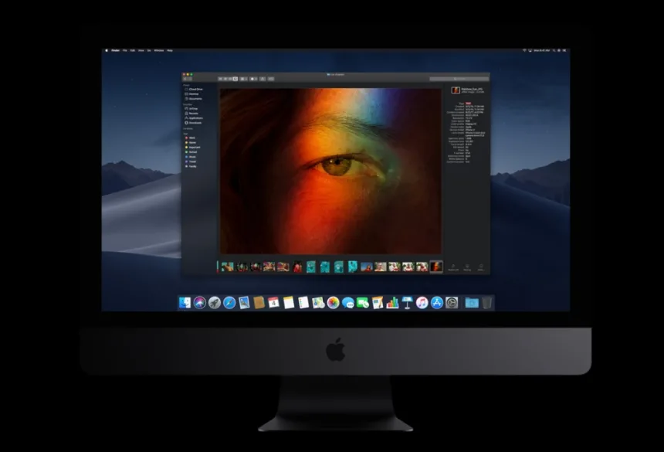Switch Finder to list view
This screenshot has height=452, width=664.
(225, 78)
